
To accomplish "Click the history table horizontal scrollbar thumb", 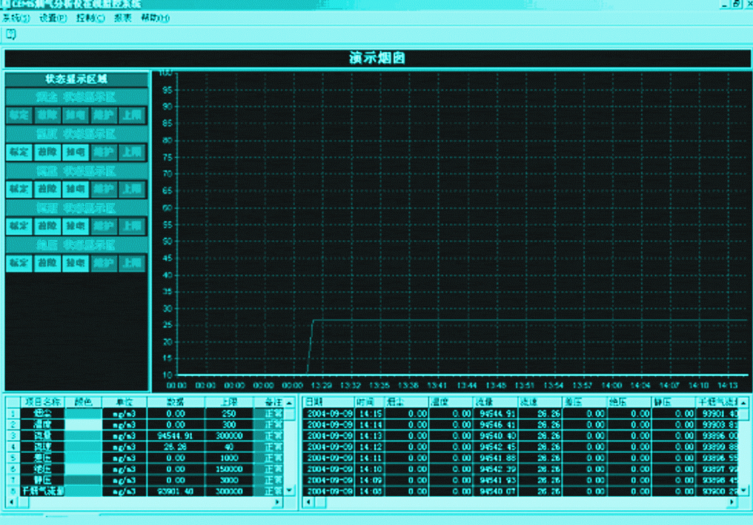I will coord(320,503).
